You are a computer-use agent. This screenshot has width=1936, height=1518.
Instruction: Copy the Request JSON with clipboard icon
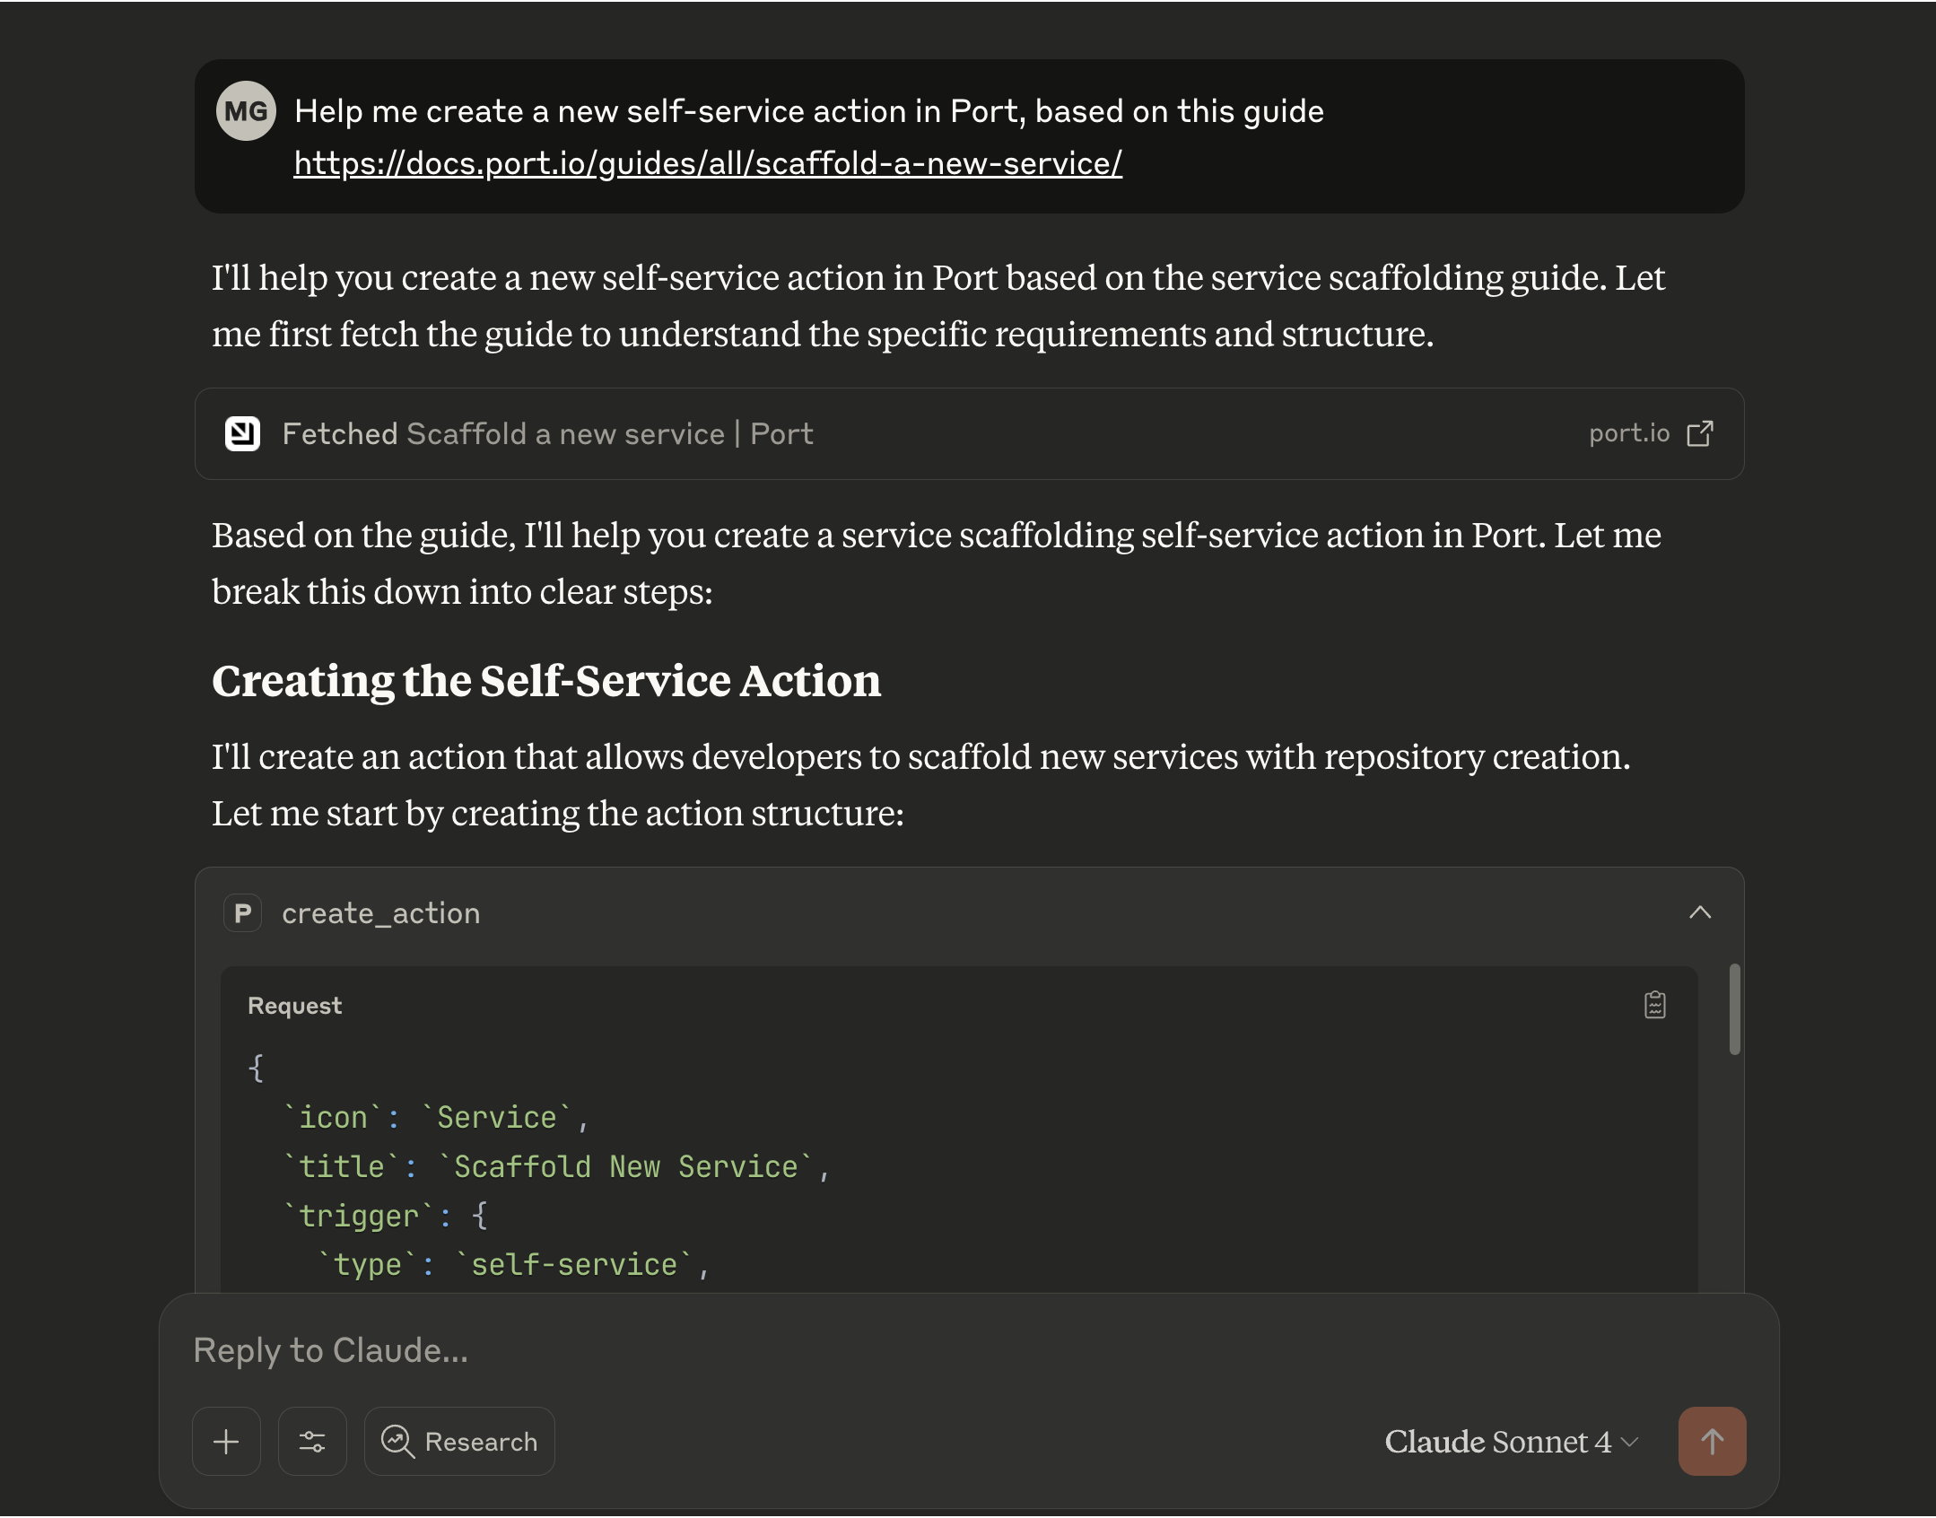pos(1654,1005)
